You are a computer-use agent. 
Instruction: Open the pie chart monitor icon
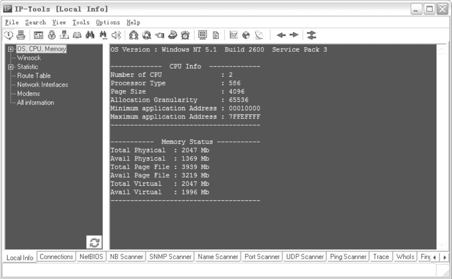click(247, 35)
